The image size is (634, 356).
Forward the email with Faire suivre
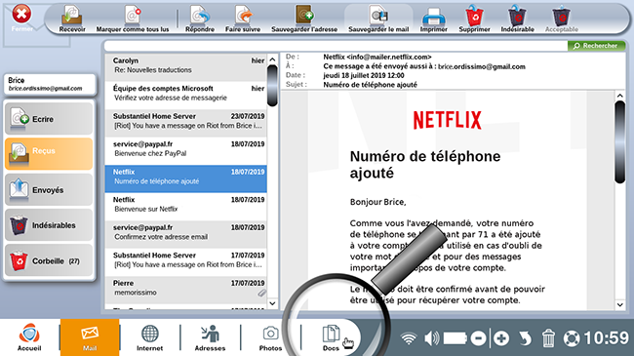coord(243,20)
